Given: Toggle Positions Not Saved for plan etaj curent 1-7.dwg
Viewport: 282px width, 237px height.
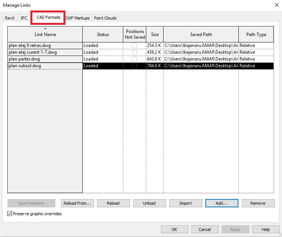Looking at the screenshot, I should click(134, 53).
